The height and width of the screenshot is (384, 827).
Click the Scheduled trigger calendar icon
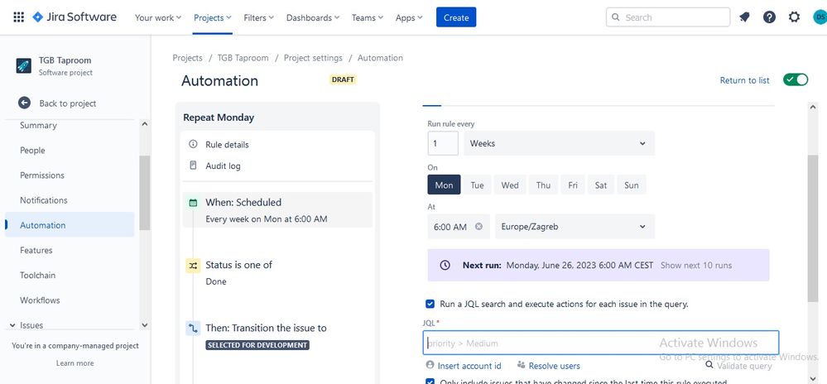tap(193, 202)
